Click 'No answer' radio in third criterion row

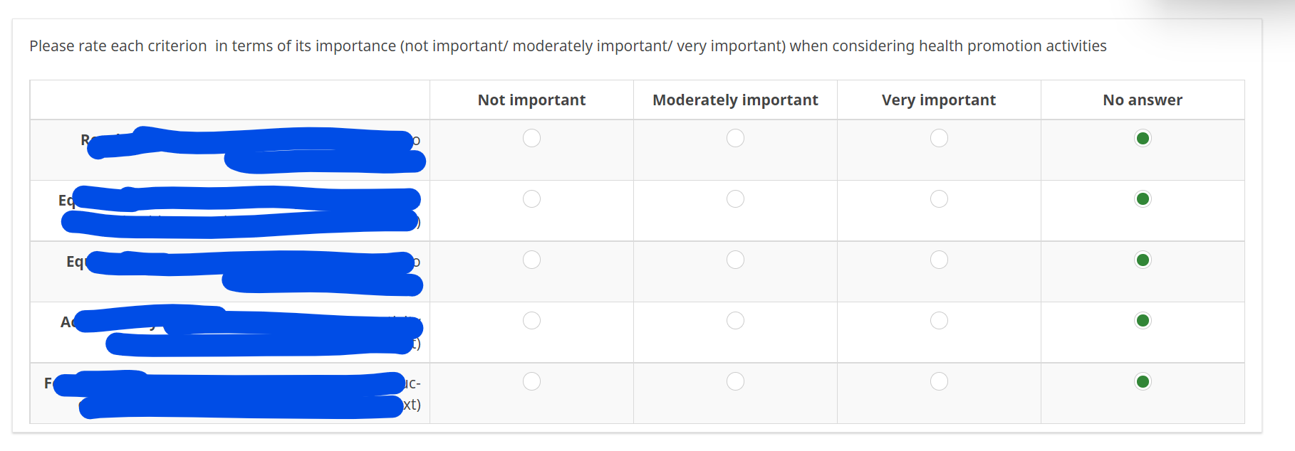(x=1143, y=260)
